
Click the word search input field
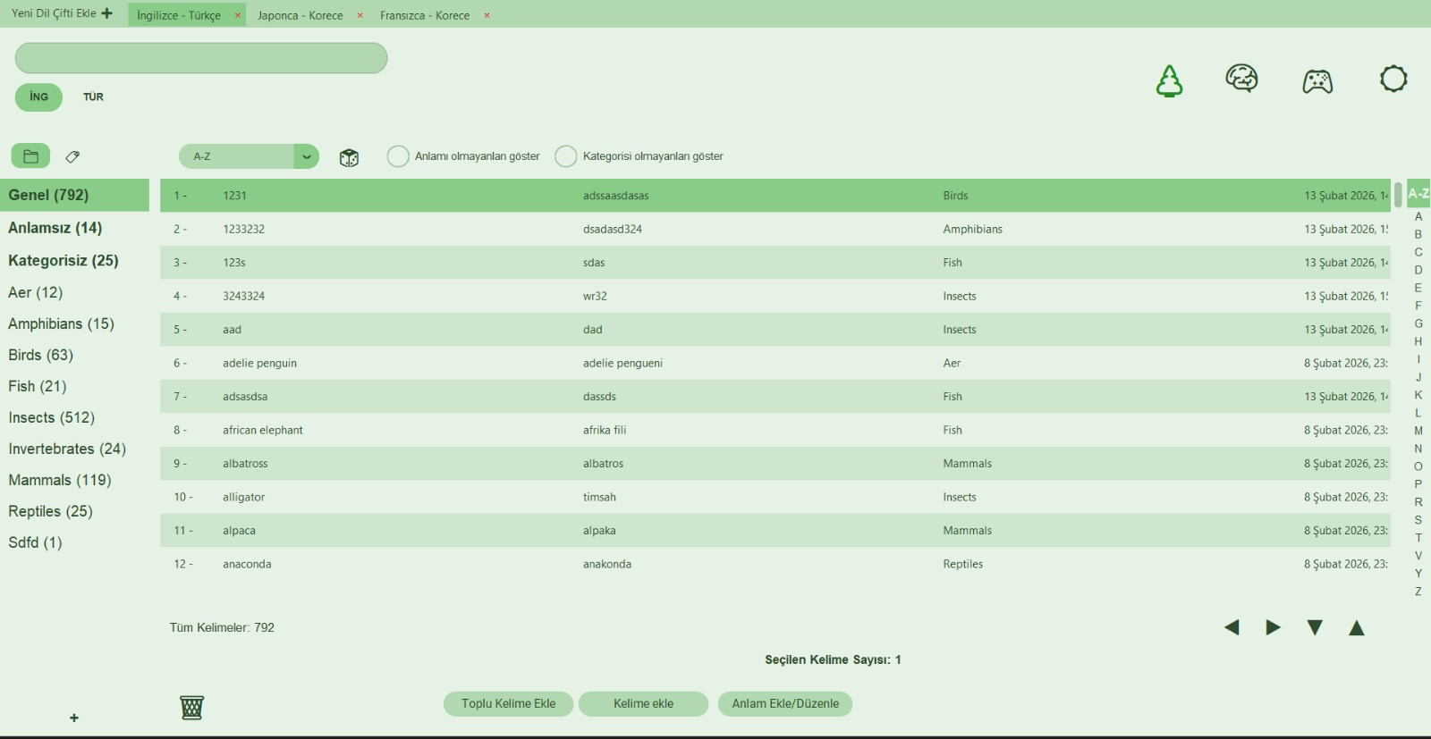tap(201, 59)
